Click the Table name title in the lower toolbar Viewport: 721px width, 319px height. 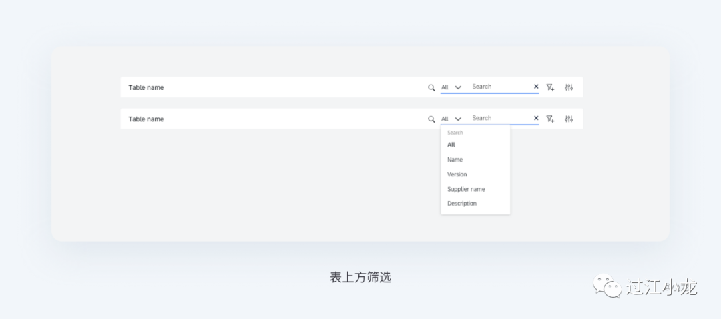pyautogui.click(x=146, y=119)
